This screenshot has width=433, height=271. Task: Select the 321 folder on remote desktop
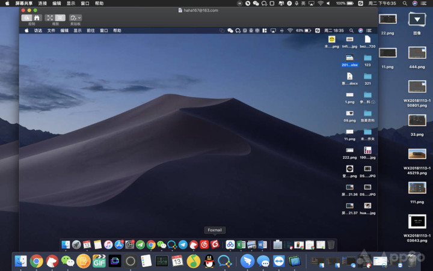(367, 76)
